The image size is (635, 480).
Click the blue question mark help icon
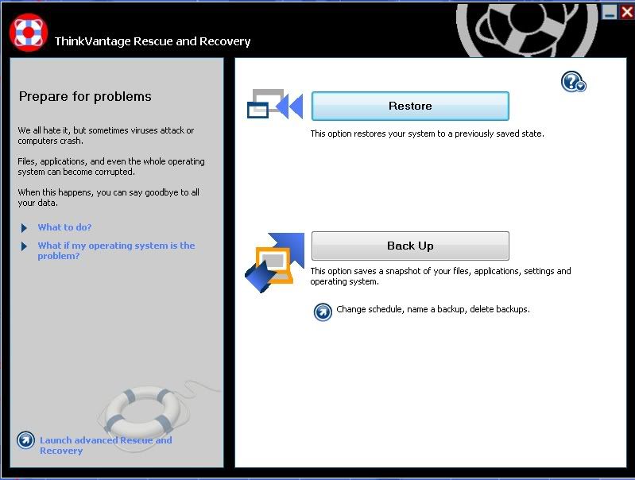click(571, 80)
